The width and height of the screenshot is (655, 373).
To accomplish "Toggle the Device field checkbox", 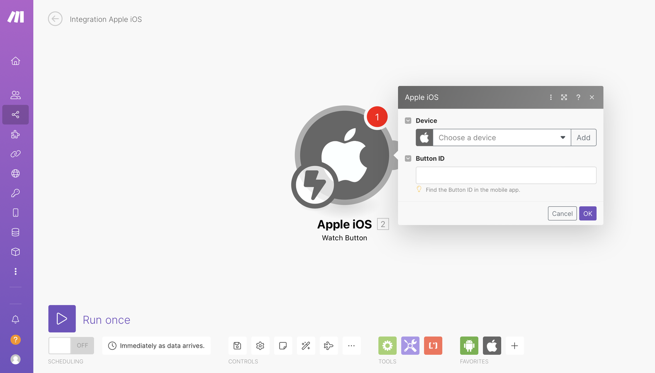I will click(408, 121).
